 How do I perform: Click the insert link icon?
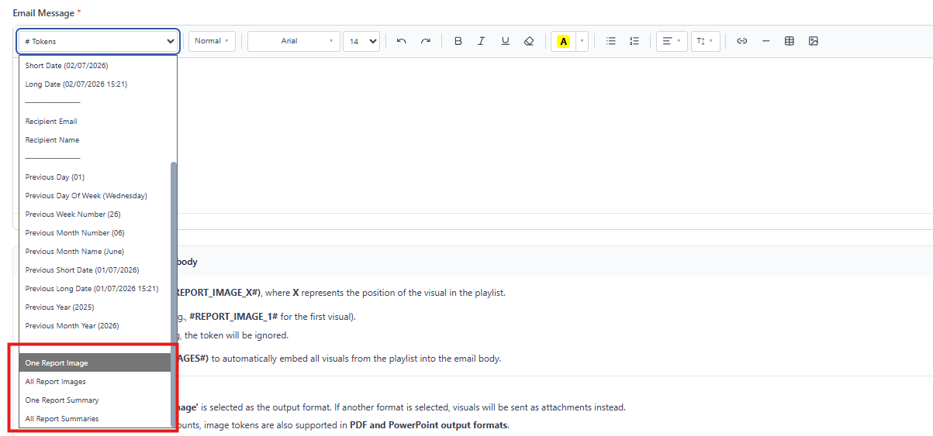pyautogui.click(x=741, y=41)
